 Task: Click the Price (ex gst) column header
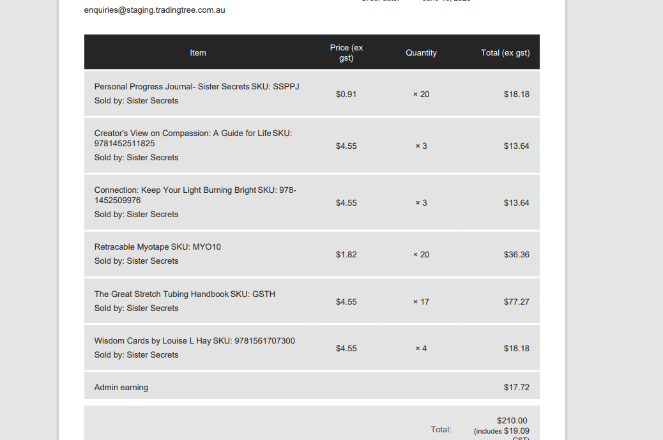tap(346, 53)
